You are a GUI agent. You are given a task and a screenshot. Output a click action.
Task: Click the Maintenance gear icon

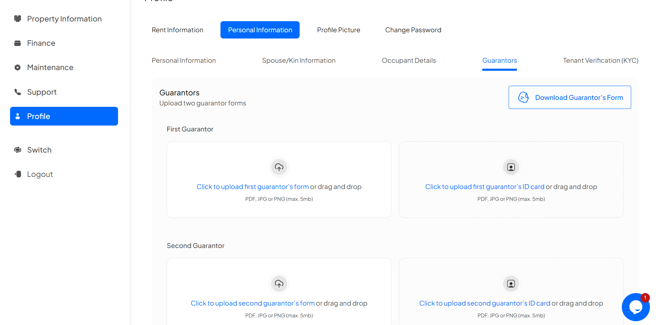(x=17, y=67)
